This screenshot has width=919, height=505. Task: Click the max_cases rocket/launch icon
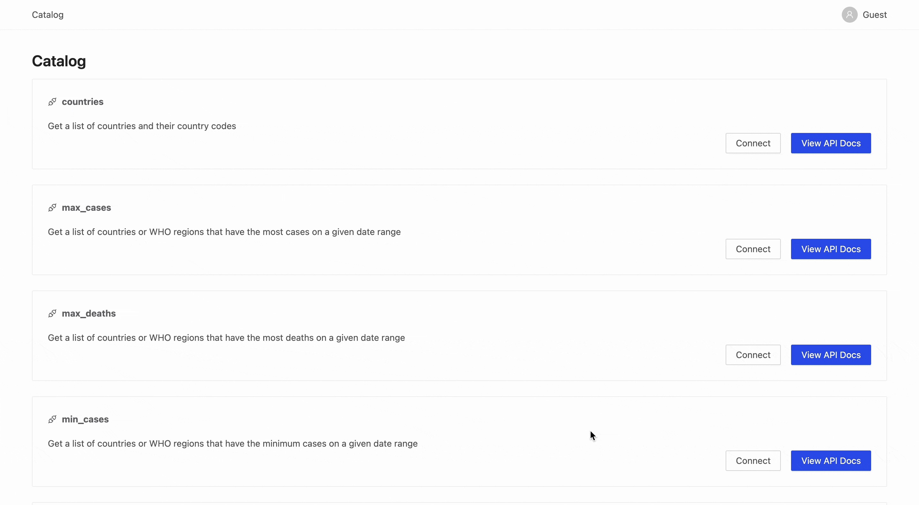click(x=52, y=207)
